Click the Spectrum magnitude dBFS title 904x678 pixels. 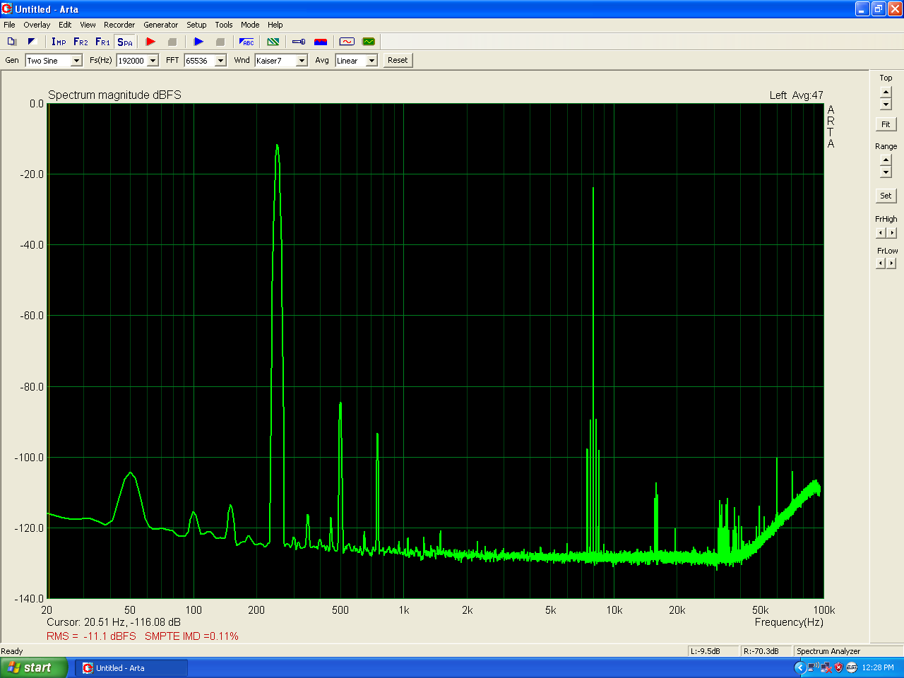click(114, 95)
